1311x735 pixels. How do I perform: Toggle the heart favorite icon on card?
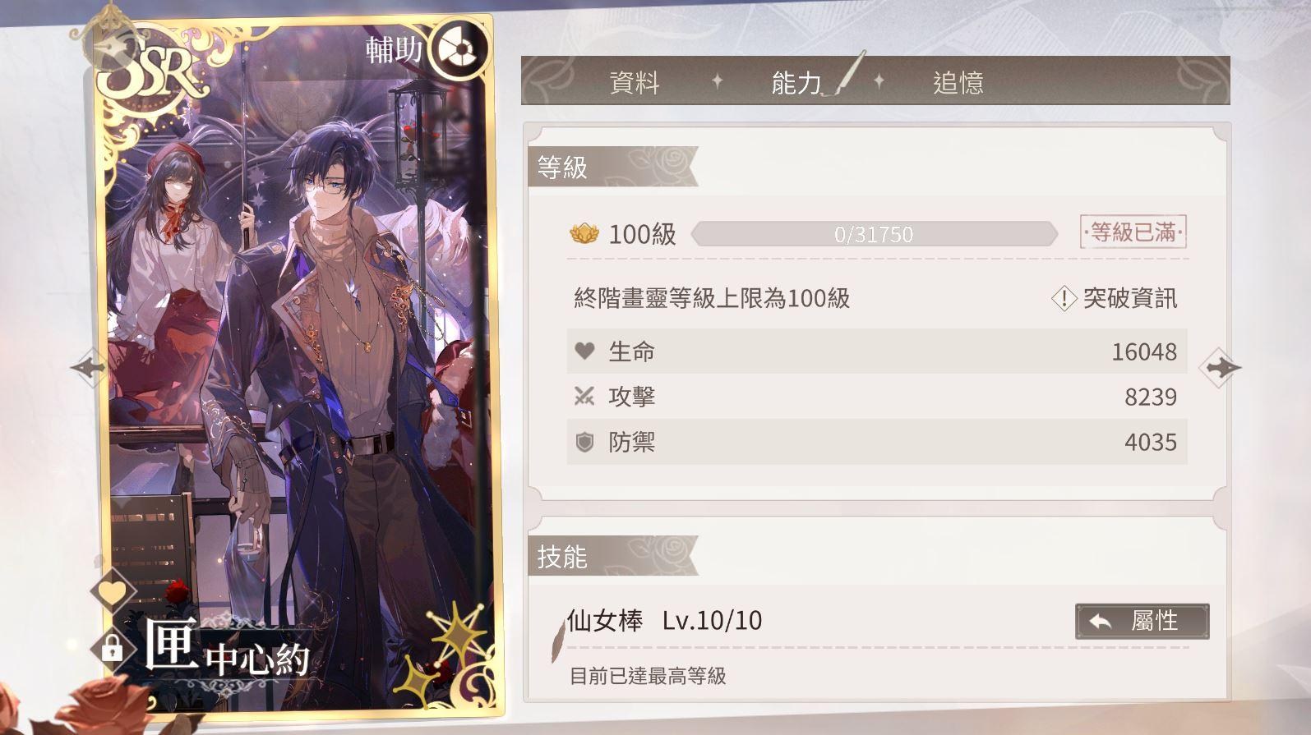113,591
